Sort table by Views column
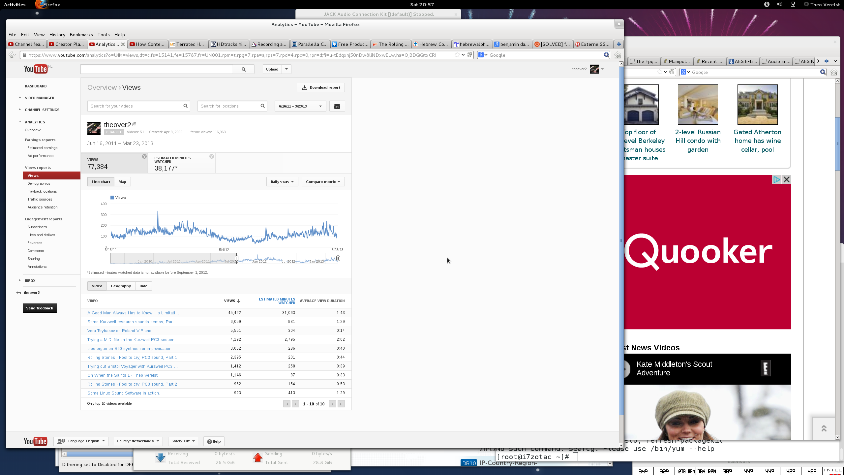 tap(232, 301)
